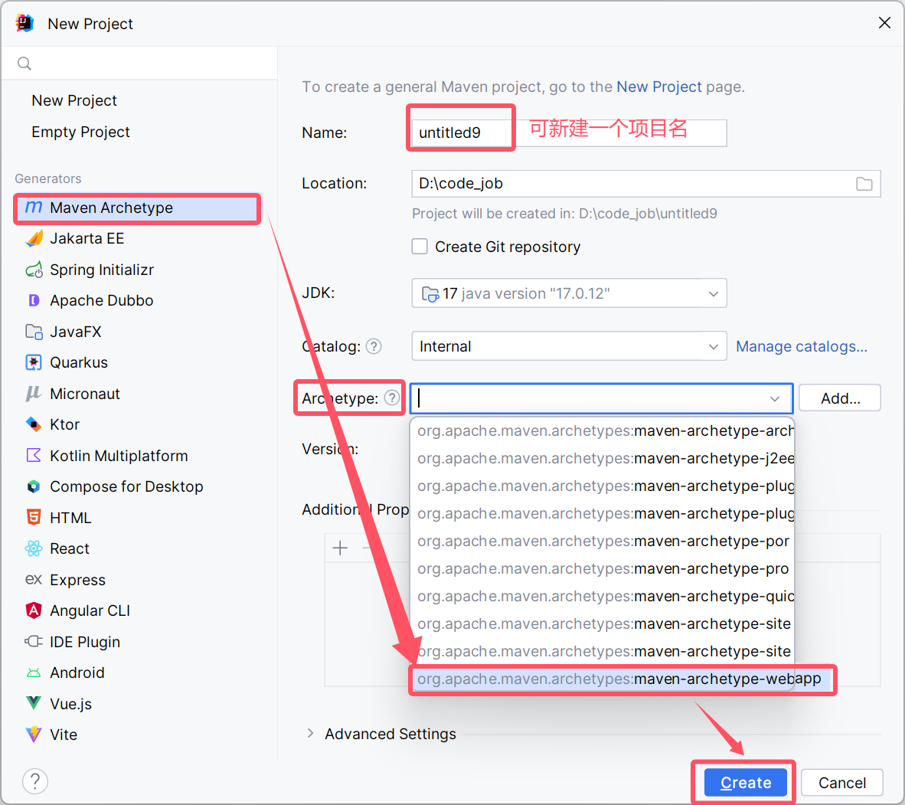Image resolution: width=905 pixels, height=805 pixels.
Task: Click the Spring Initializr leaf icon
Action: click(x=34, y=270)
